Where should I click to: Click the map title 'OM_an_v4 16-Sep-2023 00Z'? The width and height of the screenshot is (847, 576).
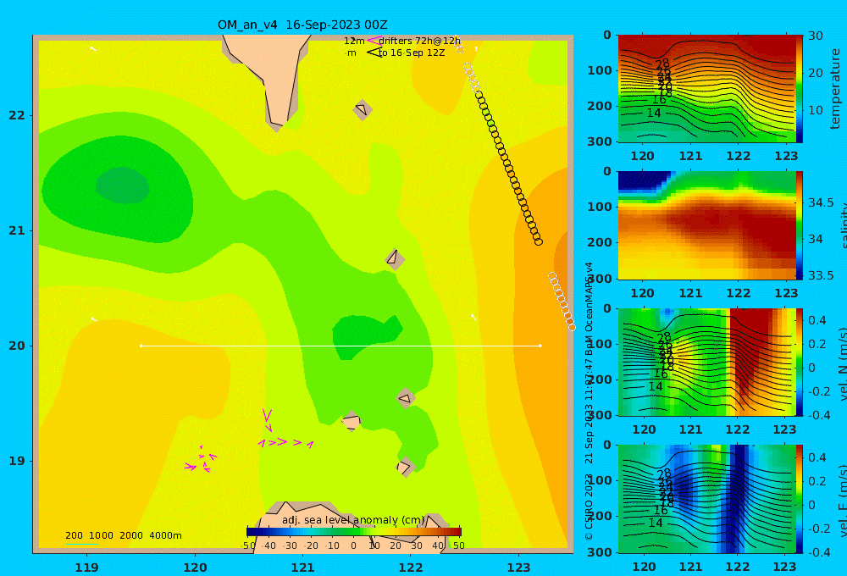(302, 25)
